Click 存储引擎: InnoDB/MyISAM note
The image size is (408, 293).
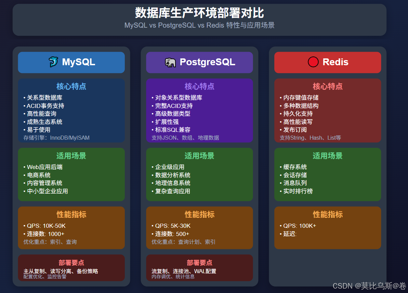point(56,138)
